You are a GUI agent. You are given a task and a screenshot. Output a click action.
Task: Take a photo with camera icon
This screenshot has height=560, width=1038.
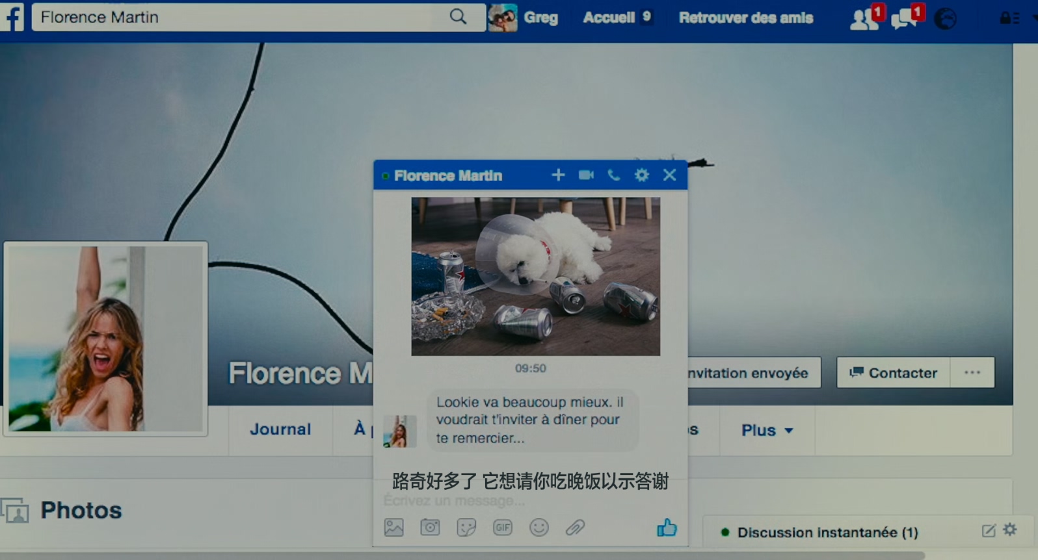coord(430,528)
